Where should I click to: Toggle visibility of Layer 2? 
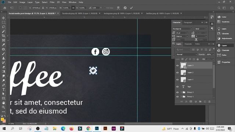177,73
